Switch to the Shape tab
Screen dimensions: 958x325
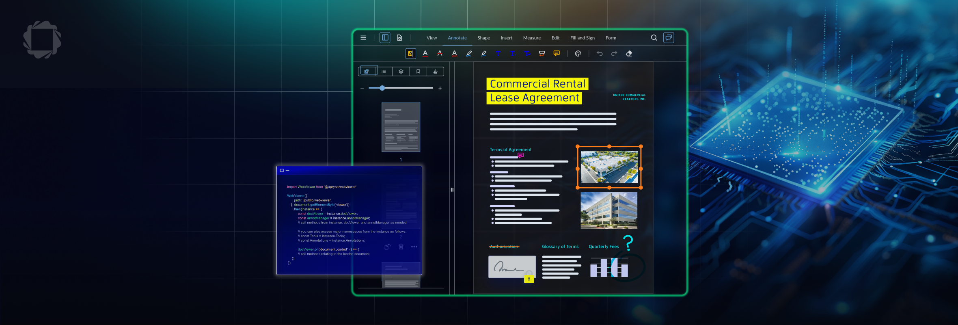pyautogui.click(x=483, y=38)
